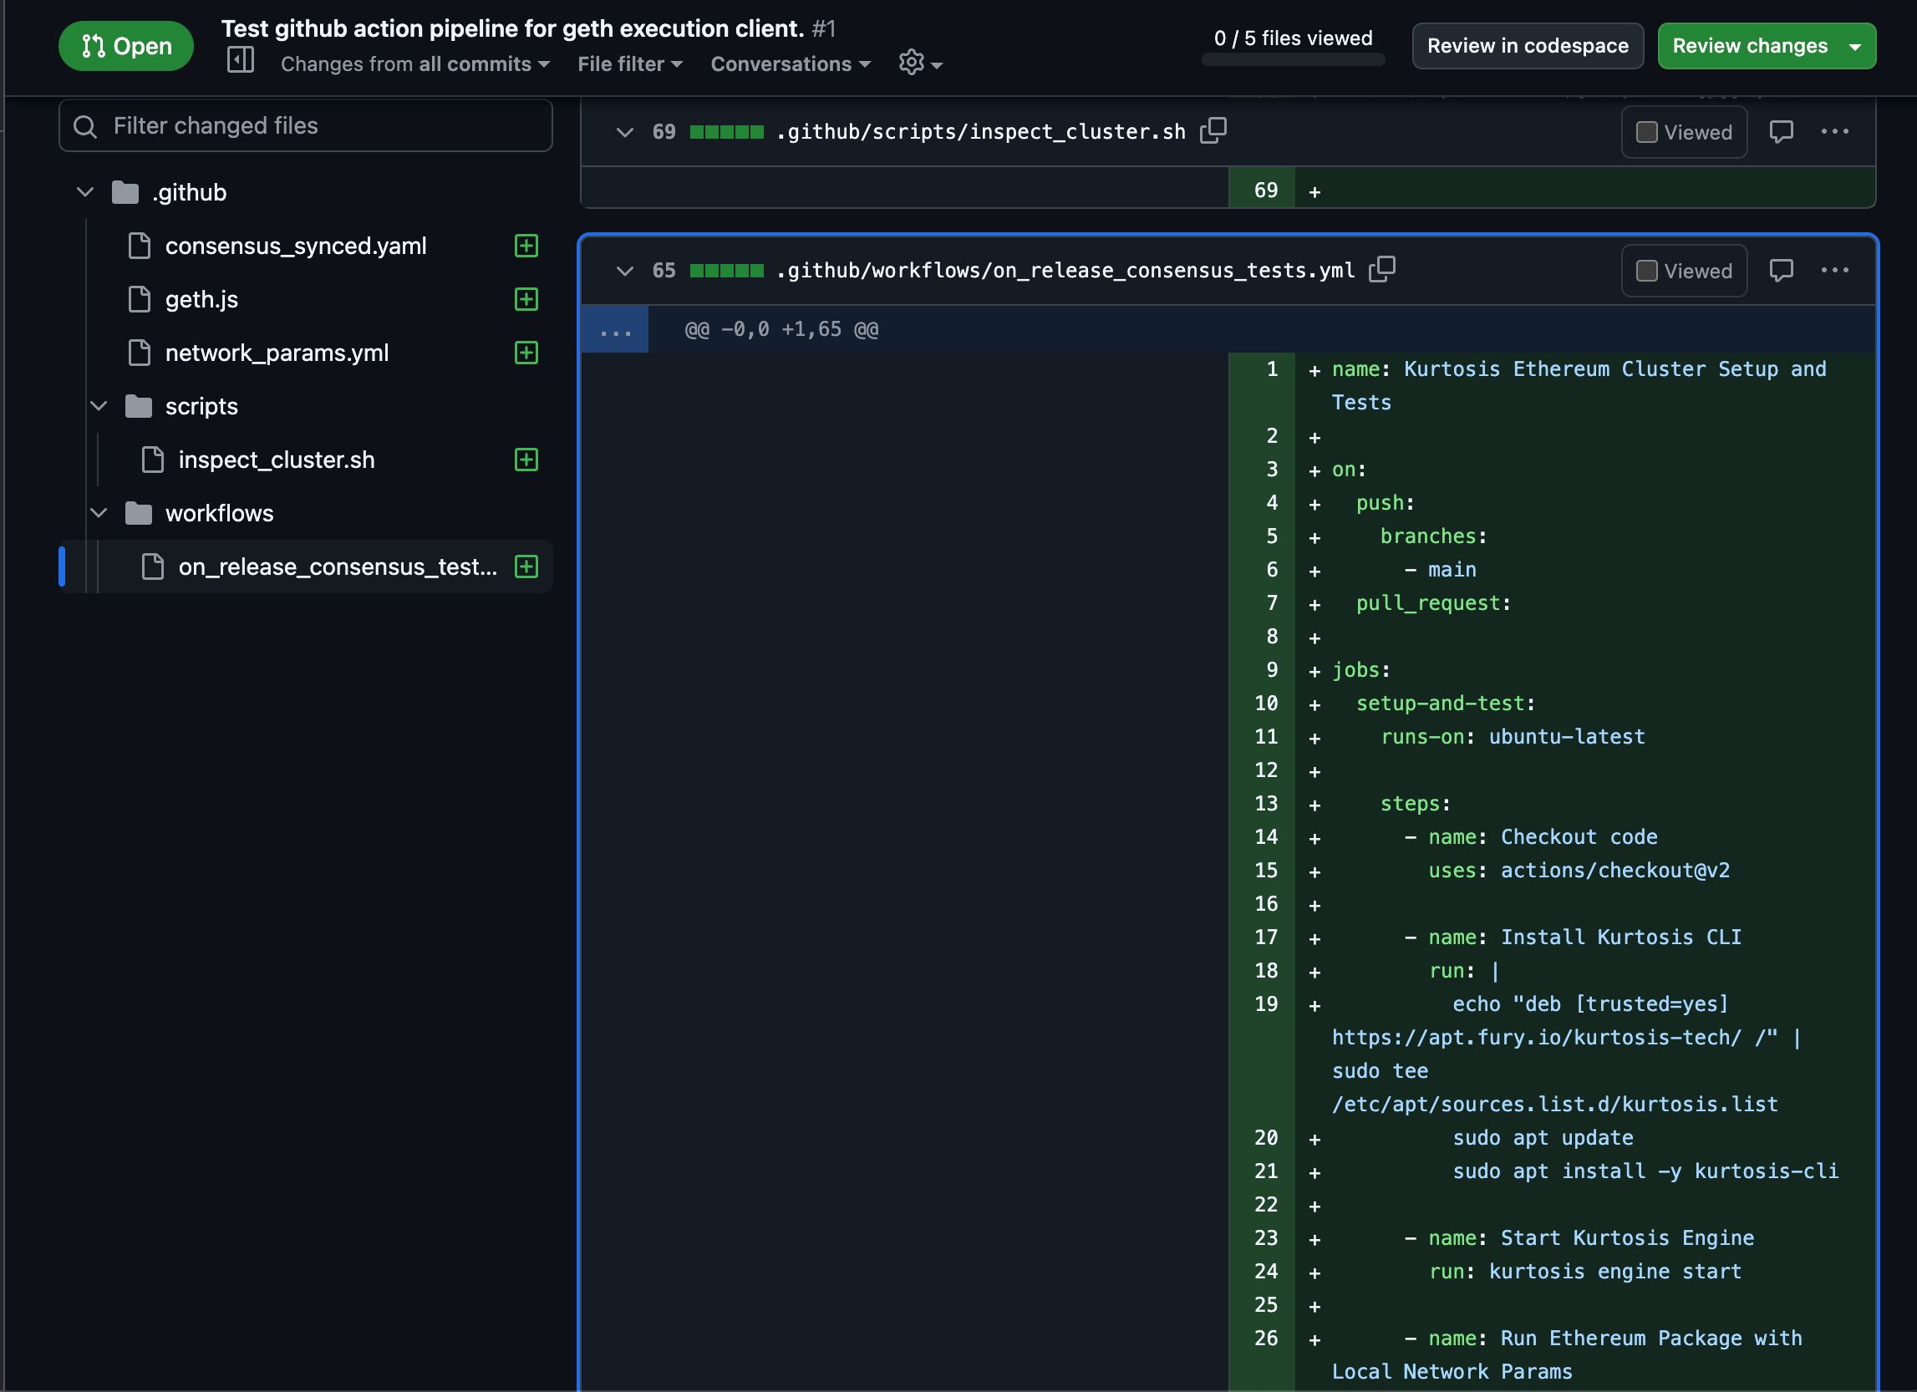Select on_release_consensus_test file in tree
This screenshot has height=1392, width=1917.
click(338, 566)
